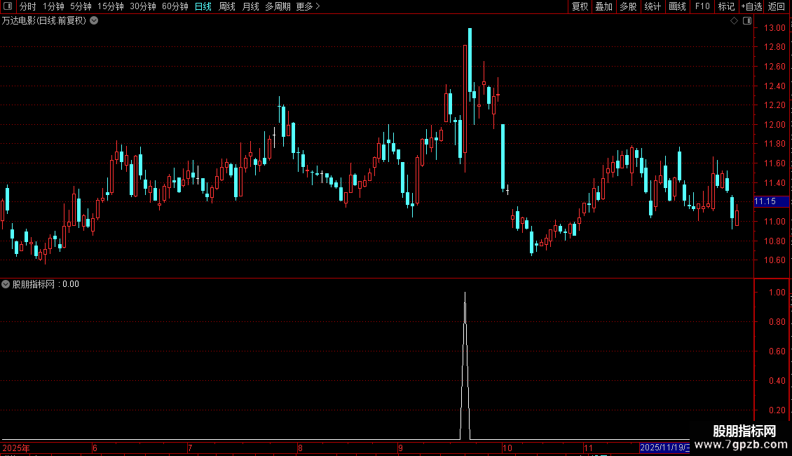The height and width of the screenshot is (456, 792).
Task: Click the 11.15 current price tag
Action: (x=771, y=201)
